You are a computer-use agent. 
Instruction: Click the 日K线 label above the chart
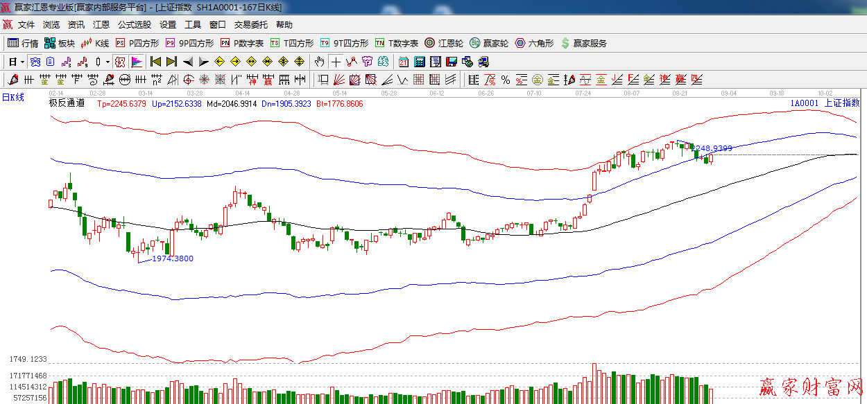click(12, 97)
